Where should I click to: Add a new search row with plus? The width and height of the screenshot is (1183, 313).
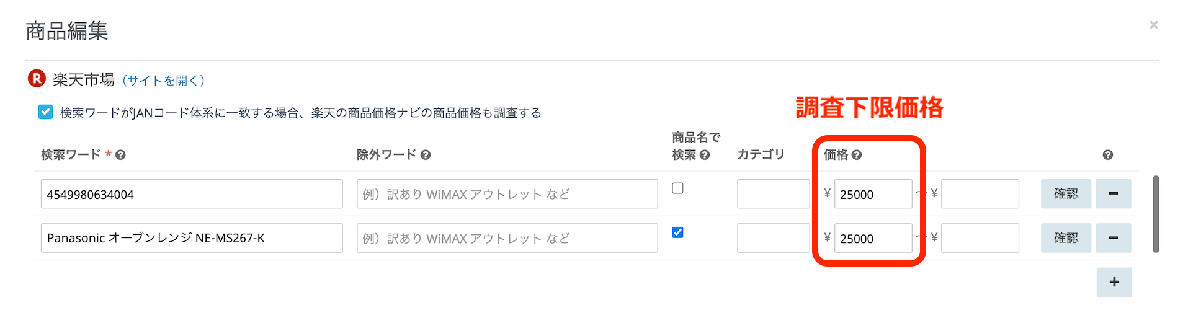point(1114,282)
